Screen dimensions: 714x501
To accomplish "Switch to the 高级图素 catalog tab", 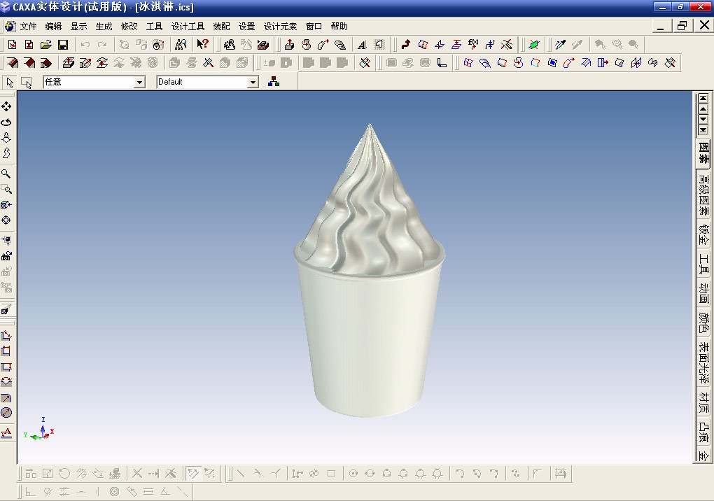I will 704,195.
